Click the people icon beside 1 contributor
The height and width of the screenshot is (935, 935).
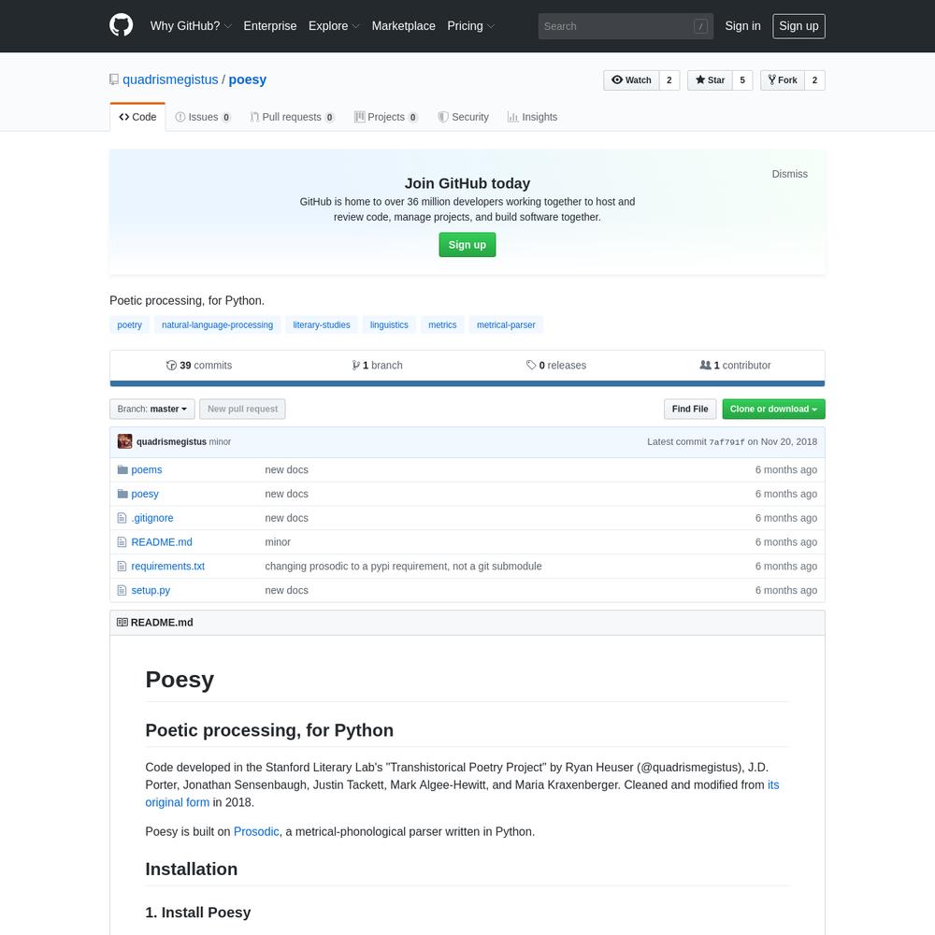(705, 365)
